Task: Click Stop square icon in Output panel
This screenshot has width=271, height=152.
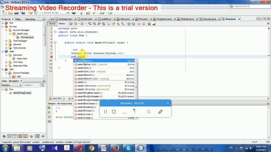Action: [x=49, y=117]
